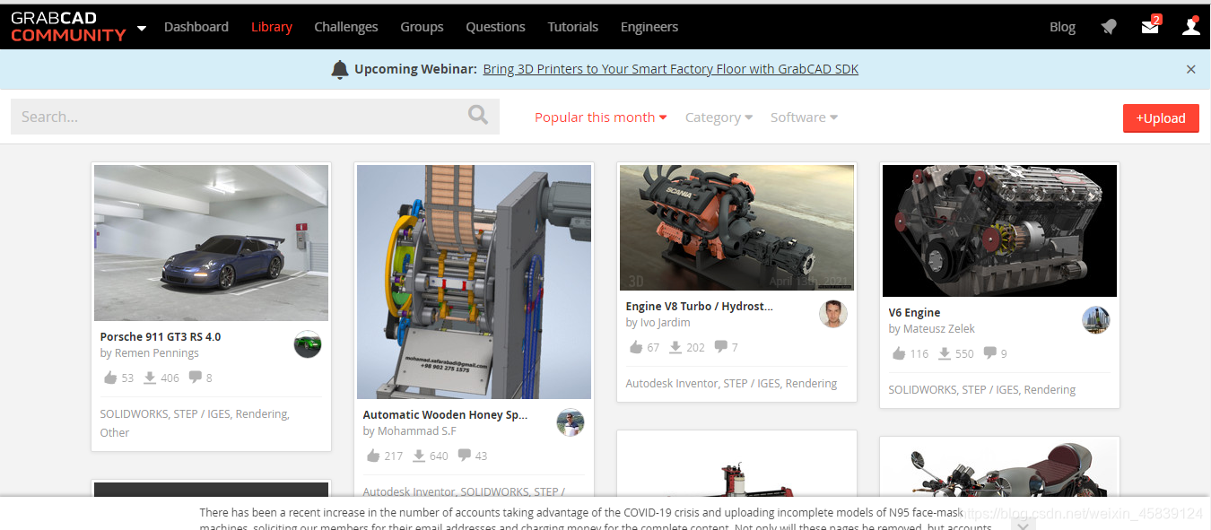The height and width of the screenshot is (530, 1211).
Task: Open notifications pin icon in header
Action: click(1110, 27)
